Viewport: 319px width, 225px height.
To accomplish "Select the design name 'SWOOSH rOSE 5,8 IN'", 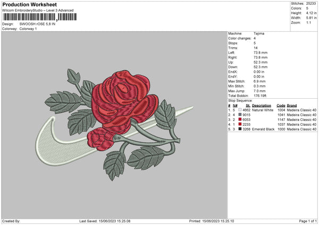I will (37, 24).
